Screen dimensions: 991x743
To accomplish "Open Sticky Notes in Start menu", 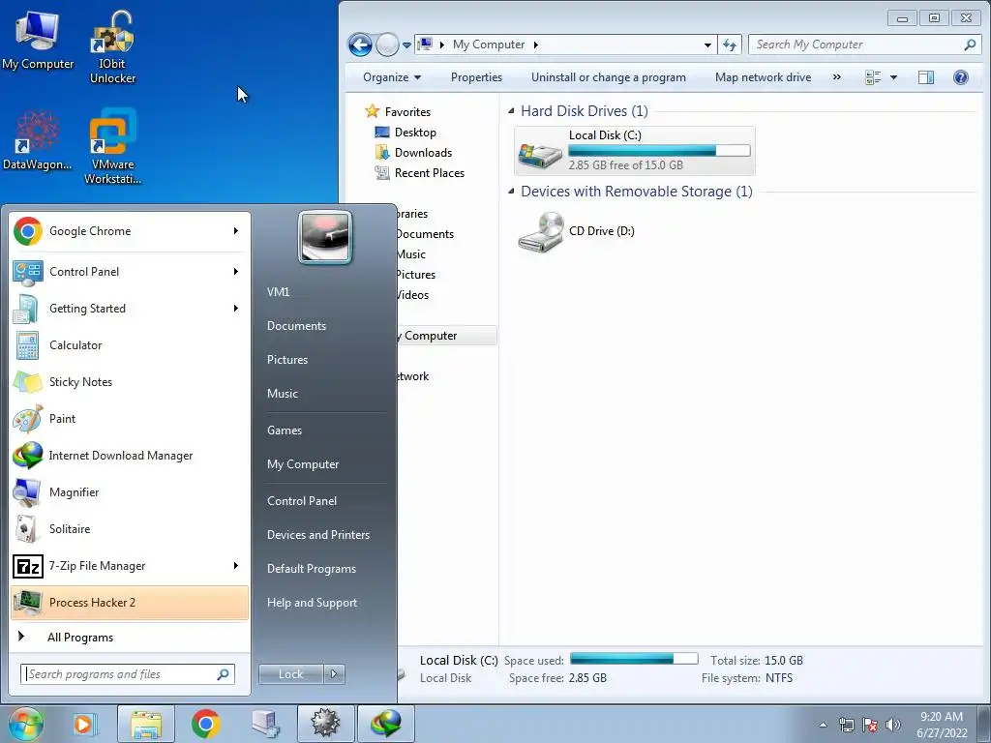I will 130,382.
